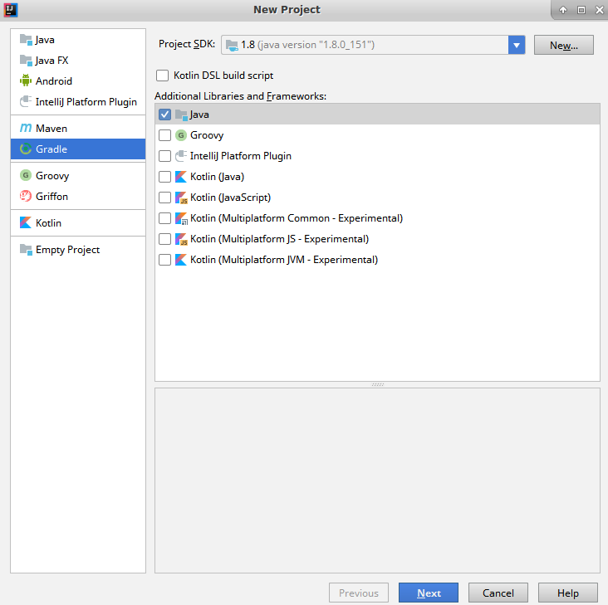The image size is (608, 605).
Task: Enable Kotlin DSL build script checkbox
Action: pos(162,76)
